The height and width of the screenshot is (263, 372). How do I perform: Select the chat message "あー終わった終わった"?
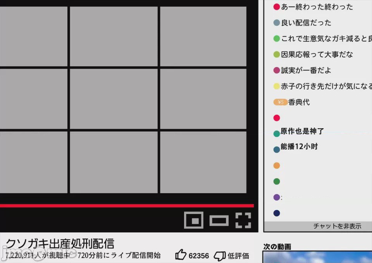[317, 7]
